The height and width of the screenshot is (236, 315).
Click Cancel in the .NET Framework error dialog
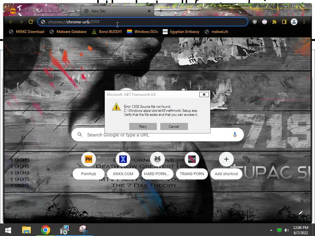tap(174, 126)
